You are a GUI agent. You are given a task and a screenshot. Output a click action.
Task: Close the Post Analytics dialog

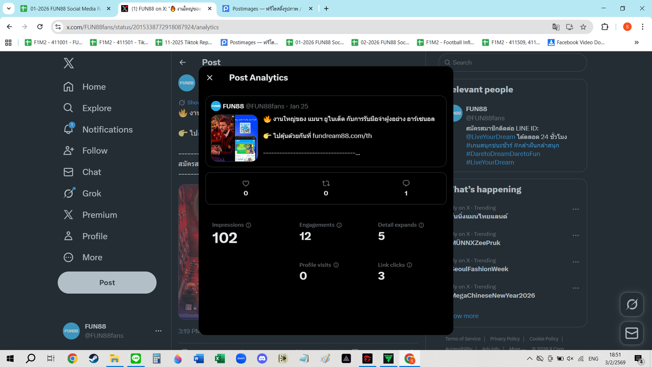209,77
